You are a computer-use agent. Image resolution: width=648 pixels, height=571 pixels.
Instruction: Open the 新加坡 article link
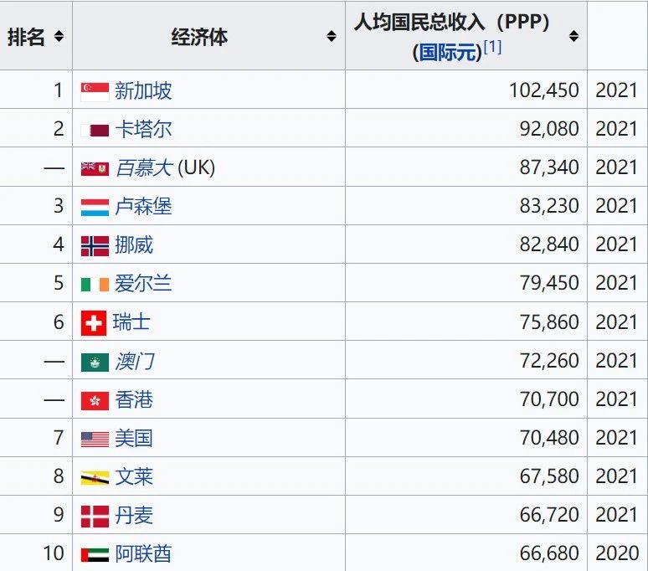pos(143,91)
